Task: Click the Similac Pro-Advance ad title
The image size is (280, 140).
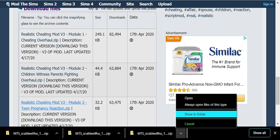Action: [206, 85]
